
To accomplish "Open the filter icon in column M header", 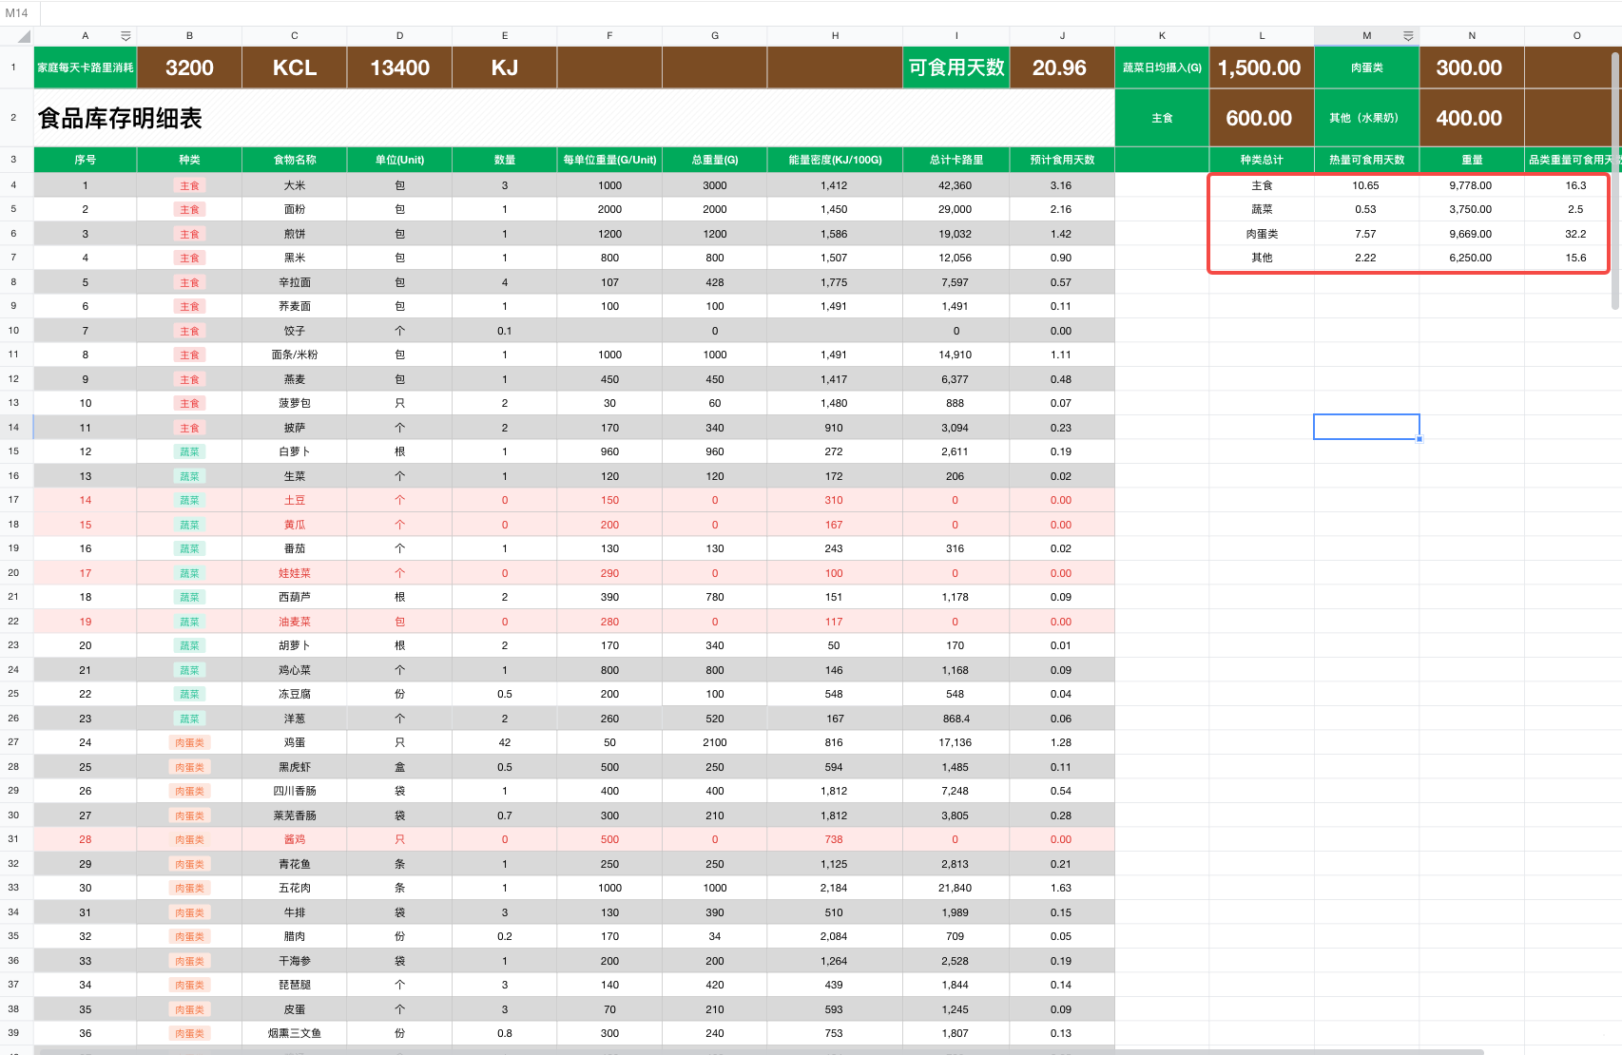I will click(1408, 36).
